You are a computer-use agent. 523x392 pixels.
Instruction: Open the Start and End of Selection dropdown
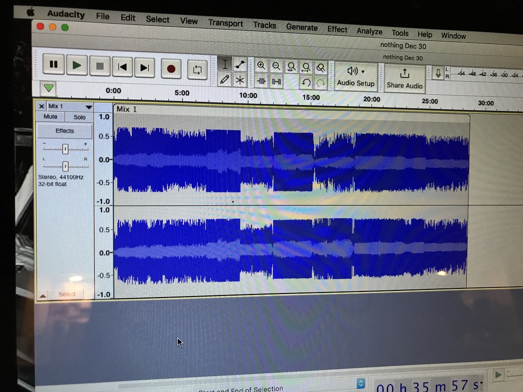[x=361, y=383]
